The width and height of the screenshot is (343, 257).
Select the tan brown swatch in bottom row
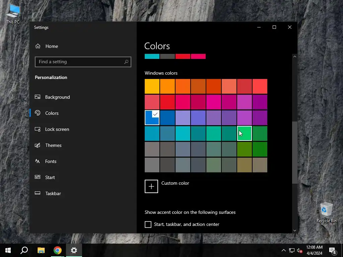(260, 165)
